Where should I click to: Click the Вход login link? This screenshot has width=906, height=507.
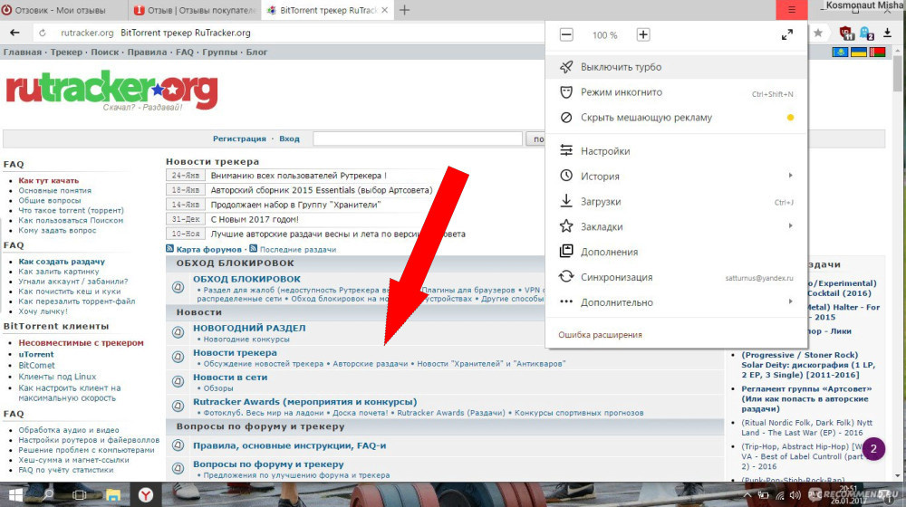click(x=290, y=139)
